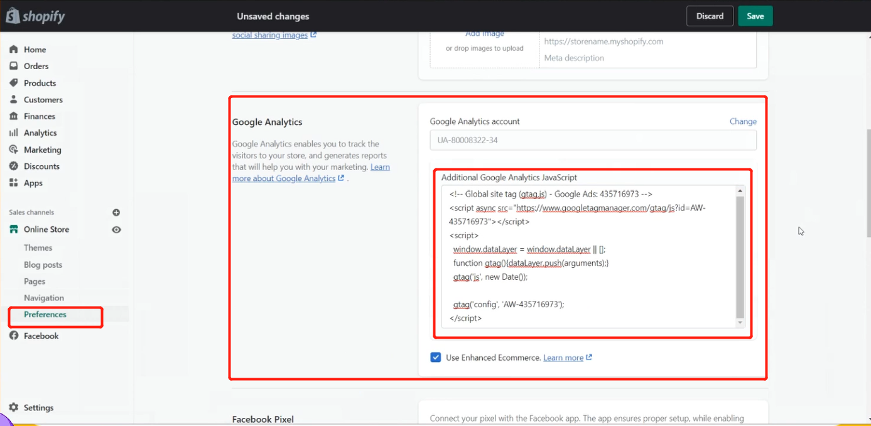Go to Products in the sidebar
Viewport: 871px width, 426px height.
tap(40, 83)
